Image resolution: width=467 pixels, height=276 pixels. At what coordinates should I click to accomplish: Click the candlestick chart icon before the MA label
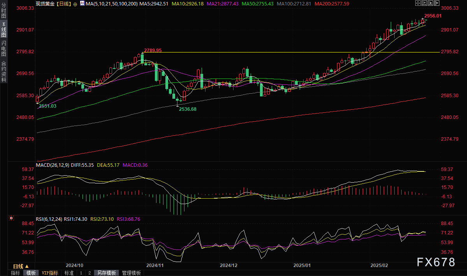pos(81,3)
